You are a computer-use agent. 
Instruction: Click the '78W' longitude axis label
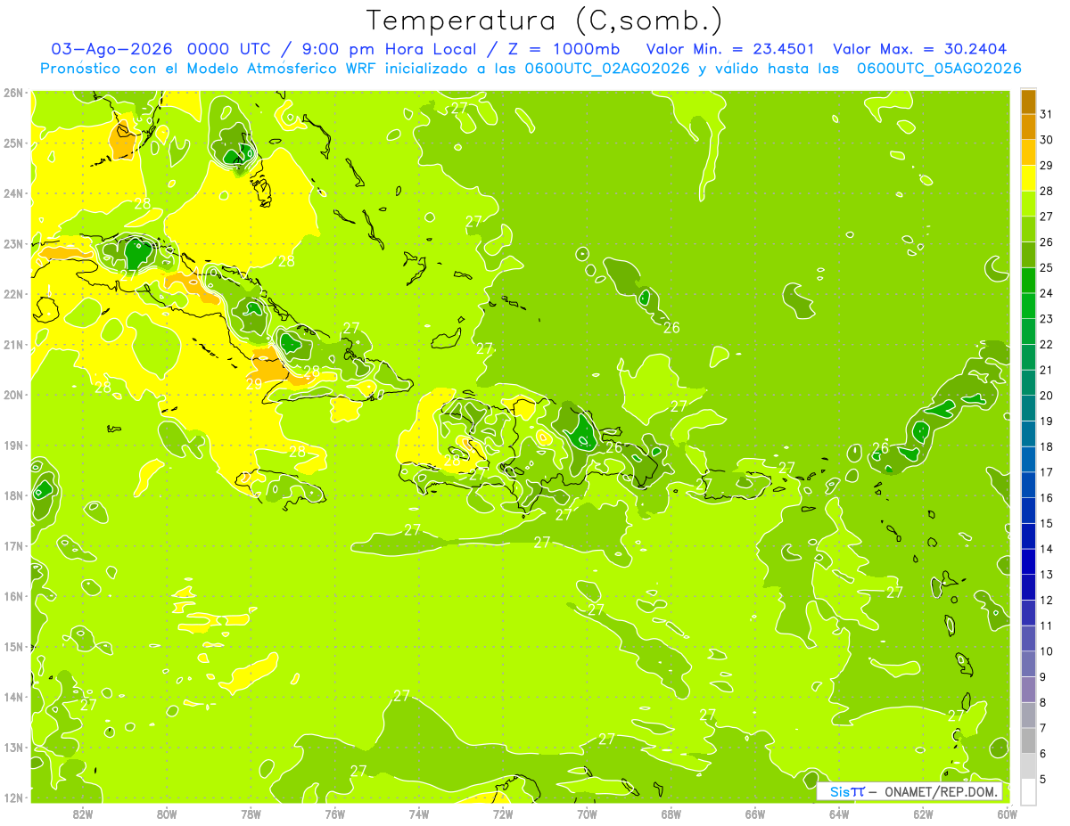251,814
